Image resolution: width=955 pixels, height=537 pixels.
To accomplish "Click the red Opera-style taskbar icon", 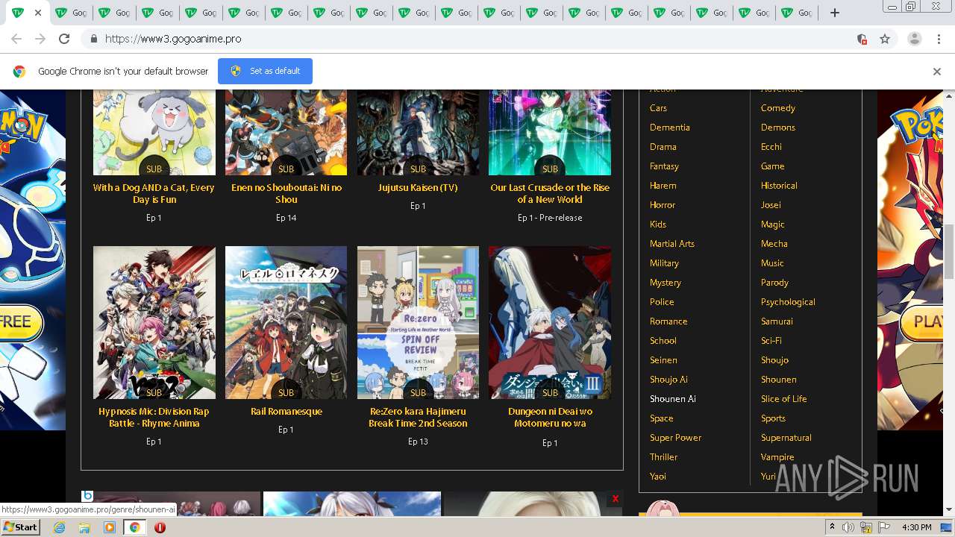I will click(160, 527).
